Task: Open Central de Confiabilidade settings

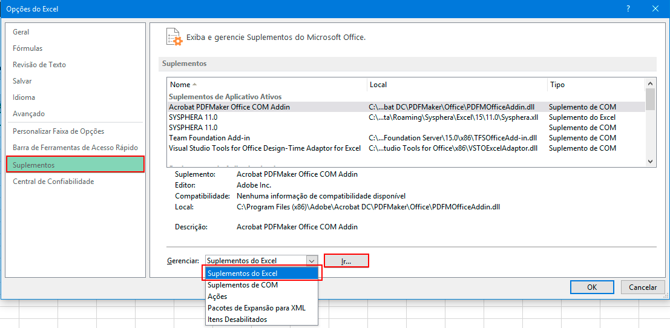Action: tap(53, 182)
